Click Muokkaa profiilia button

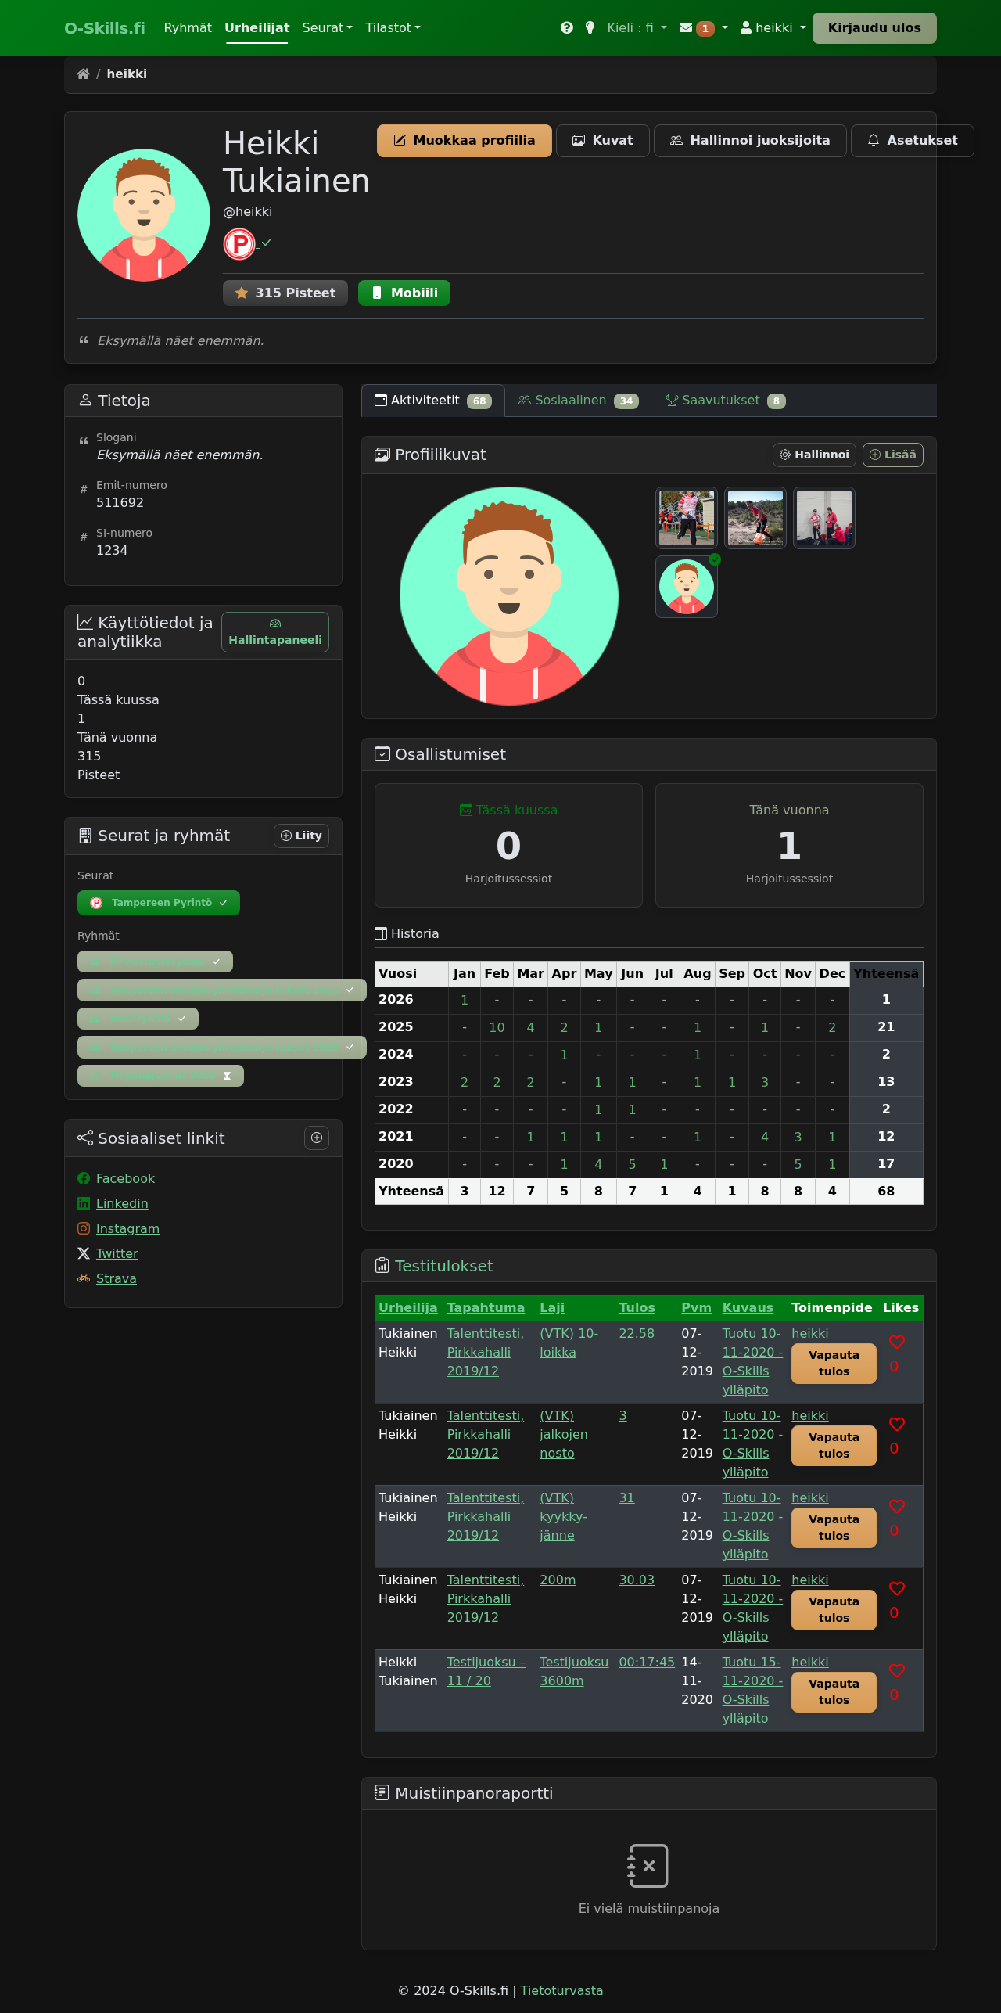(x=465, y=141)
